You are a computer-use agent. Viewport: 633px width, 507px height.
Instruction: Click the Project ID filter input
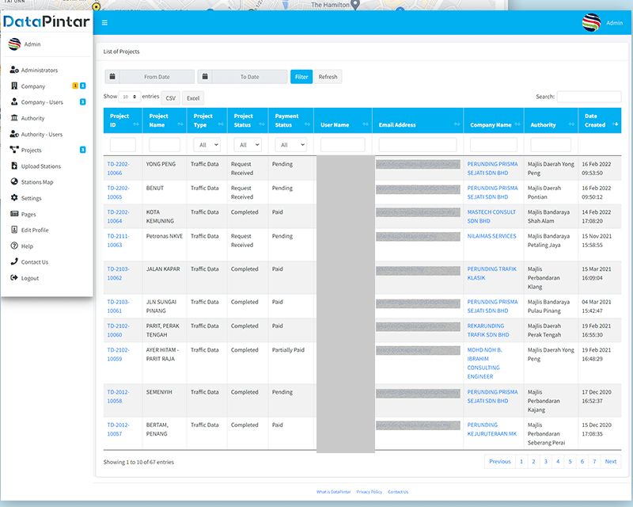(x=123, y=145)
